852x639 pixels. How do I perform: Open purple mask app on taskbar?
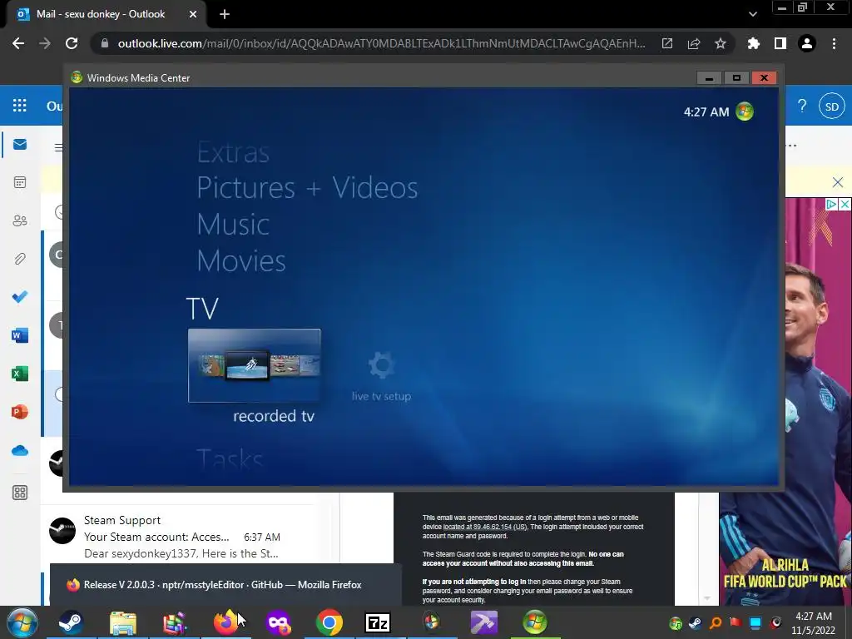coord(278,622)
